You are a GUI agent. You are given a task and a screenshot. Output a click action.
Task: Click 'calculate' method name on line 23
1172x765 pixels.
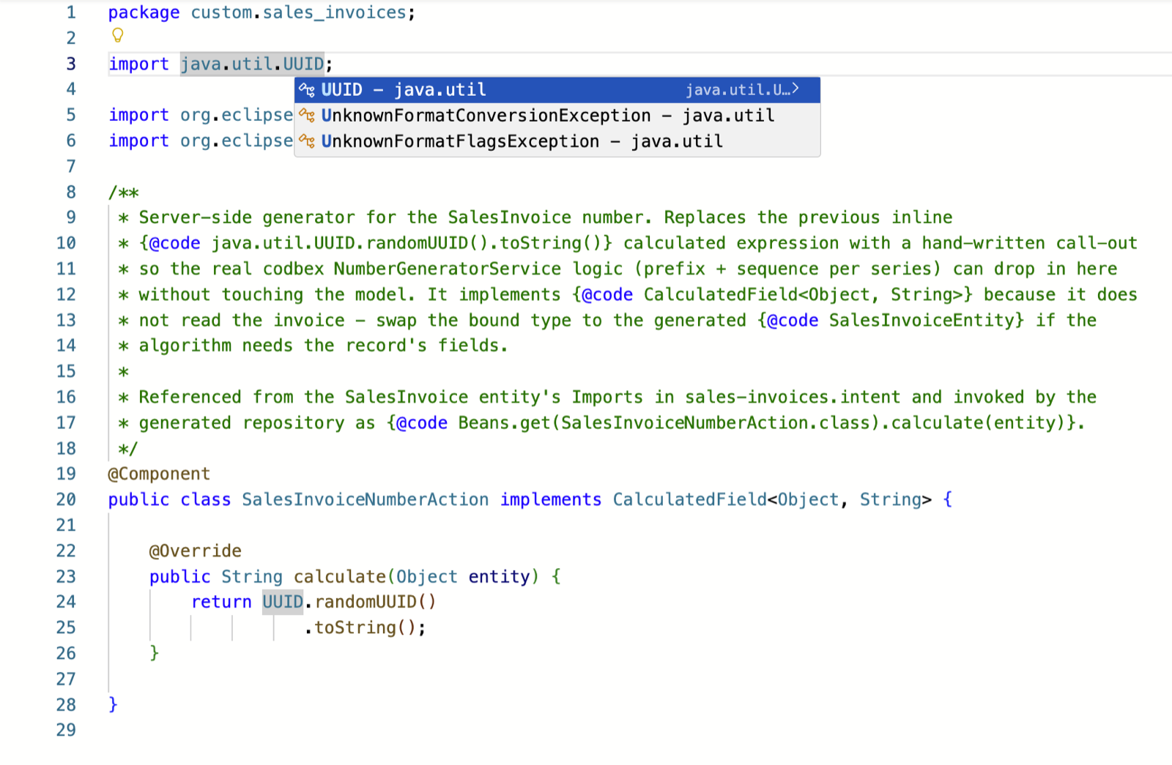[340, 576]
